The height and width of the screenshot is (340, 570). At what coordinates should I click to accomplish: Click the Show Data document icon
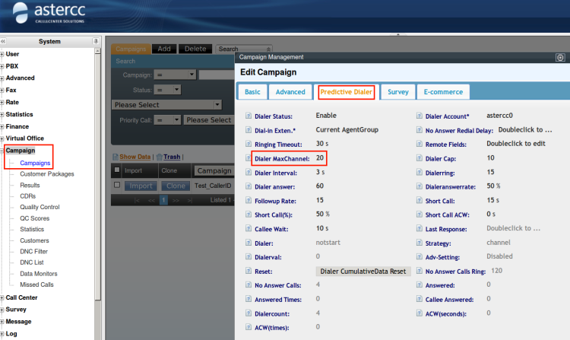point(116,157)
